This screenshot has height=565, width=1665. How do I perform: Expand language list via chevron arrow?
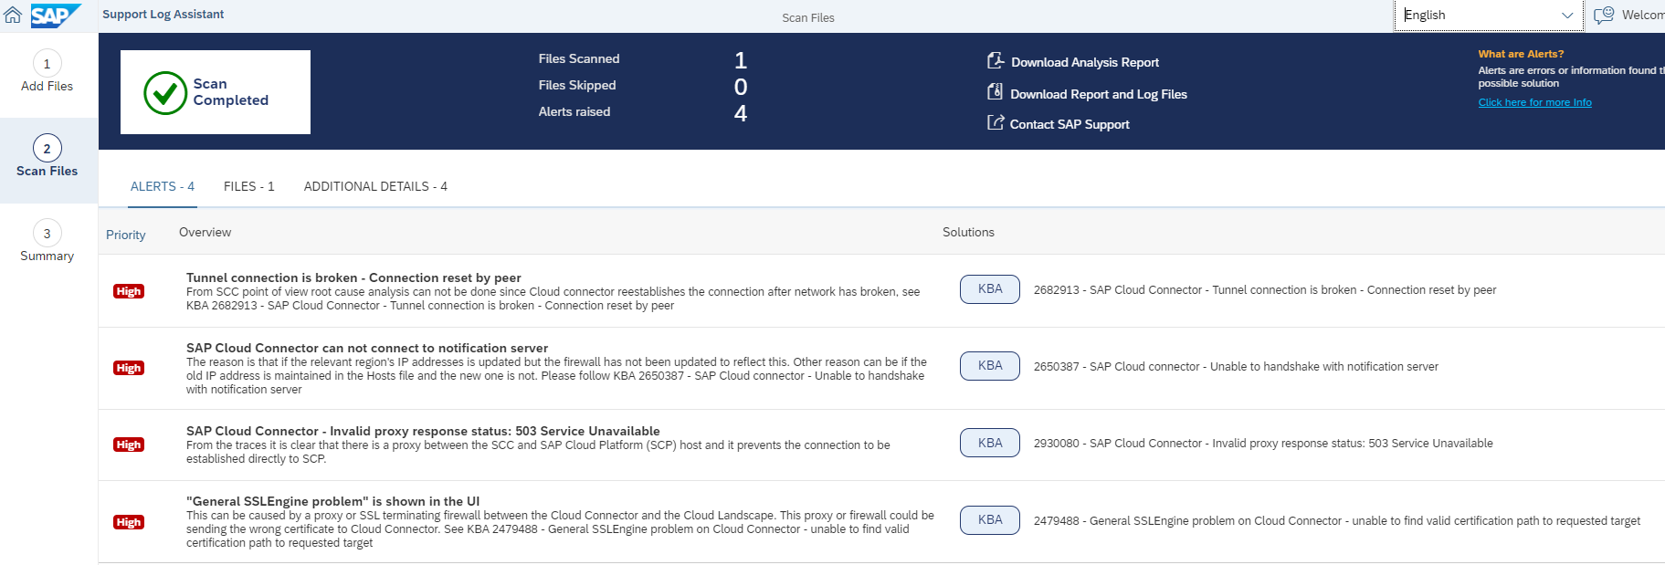coord(1567,16)
